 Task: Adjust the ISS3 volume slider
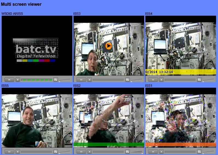(137, 79)
